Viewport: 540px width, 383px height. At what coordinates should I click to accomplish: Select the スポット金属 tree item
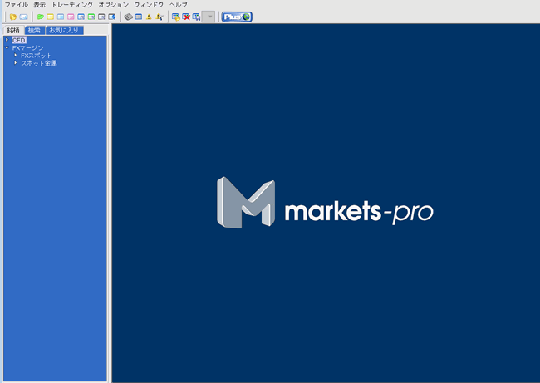pyautogui.click(x=39, y=63)
